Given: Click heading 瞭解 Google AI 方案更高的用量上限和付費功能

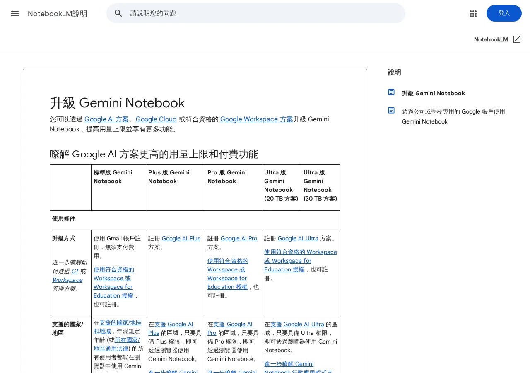Looking at the screenshot, I should point(154,154).
